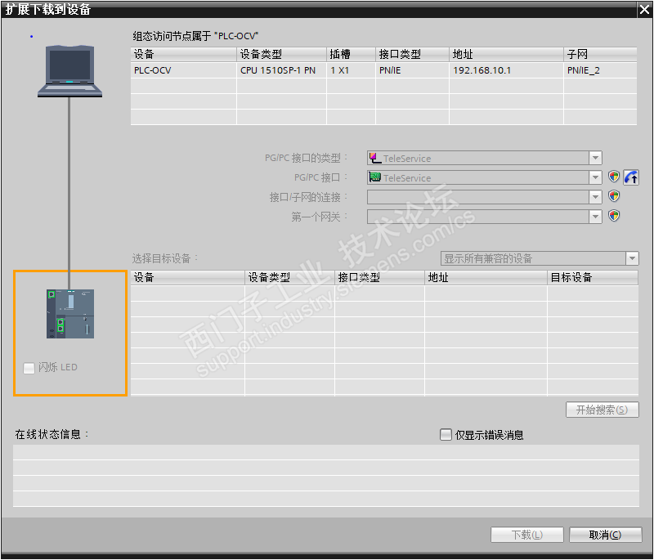This screenshot has width=654, height=560.
Task: Click address cell 192.168.10.1
Action: (x=506, y=70)
